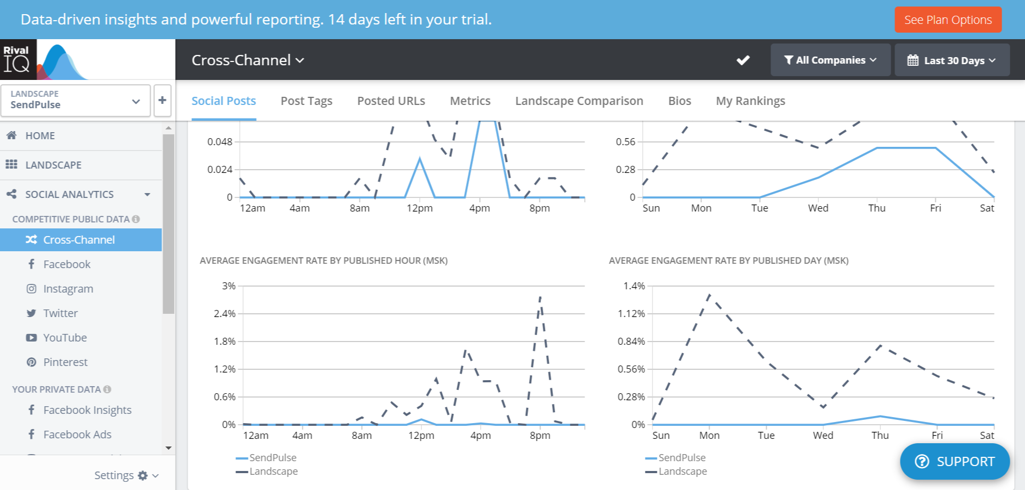Expand the Settings chevron menu
The height and width of the screenshot is (490, 1025).
156,476
